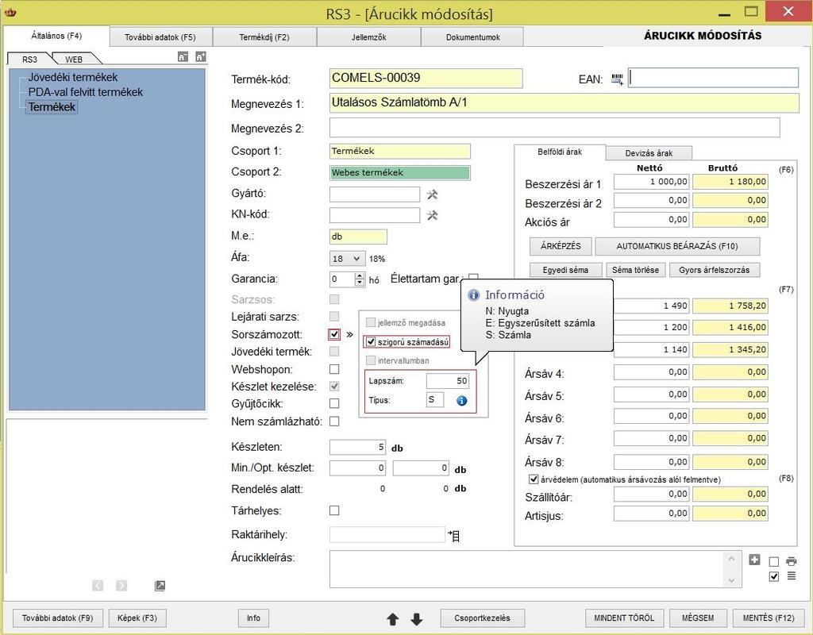Click the EAN input field
Viewport: 813px width, 635px height.
point(714,79)
